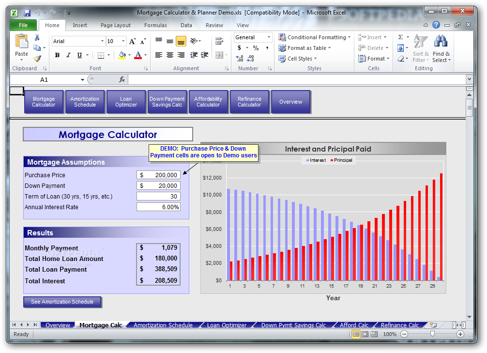Expand Format as Table menu
487x353 pixels.
304,48
